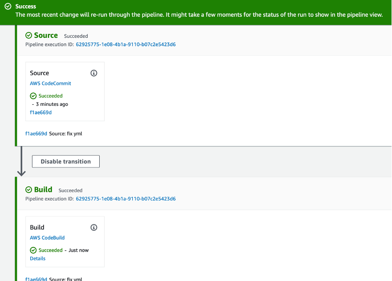Click the Succeeded check icon in Source card
The width and height of the screenshot is (392, 281).
[x=33, y=96]
